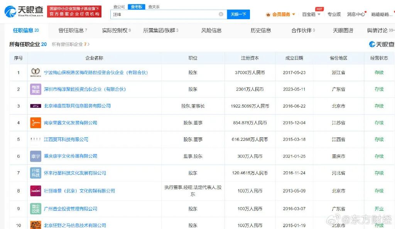
Task: Switch to the 查关系 search tab
Action: (154, 7)
